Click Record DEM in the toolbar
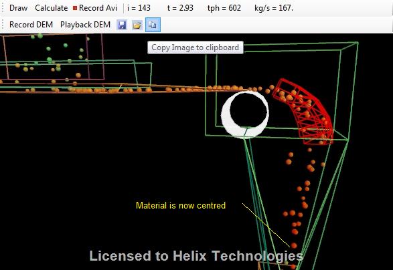393x270 pixels. (31, 25)
